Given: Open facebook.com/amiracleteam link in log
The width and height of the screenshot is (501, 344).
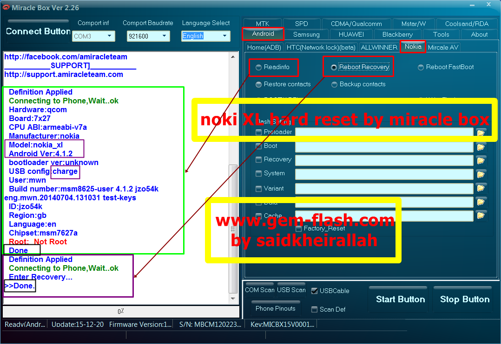Looking at the screenshot, I should tap(66, 57).
